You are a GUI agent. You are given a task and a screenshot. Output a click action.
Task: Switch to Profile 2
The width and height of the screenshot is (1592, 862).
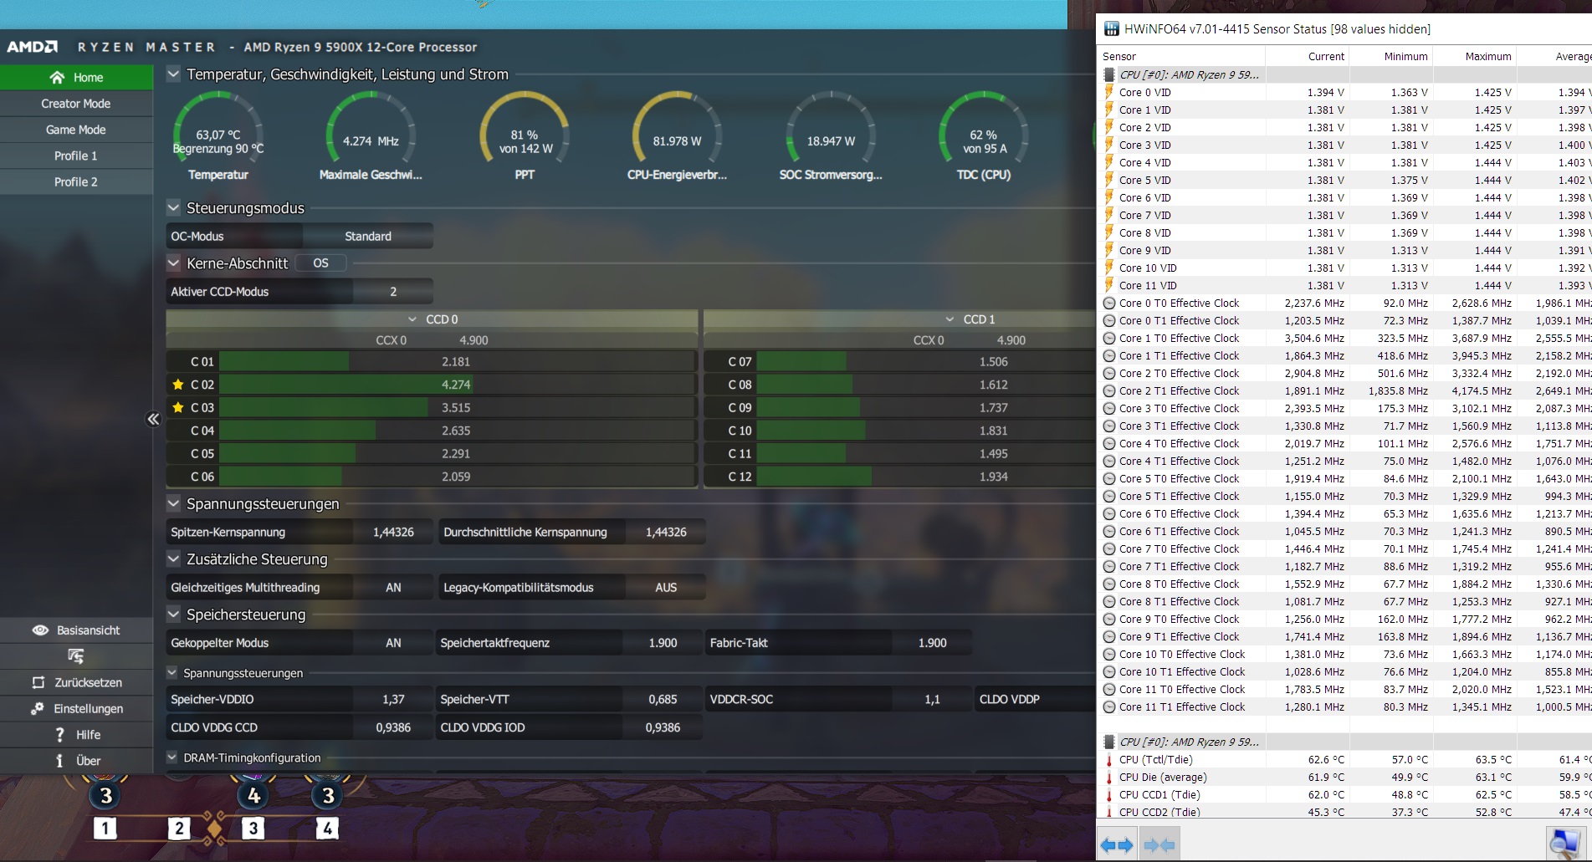pyautogui.click(x=76, y=181)
